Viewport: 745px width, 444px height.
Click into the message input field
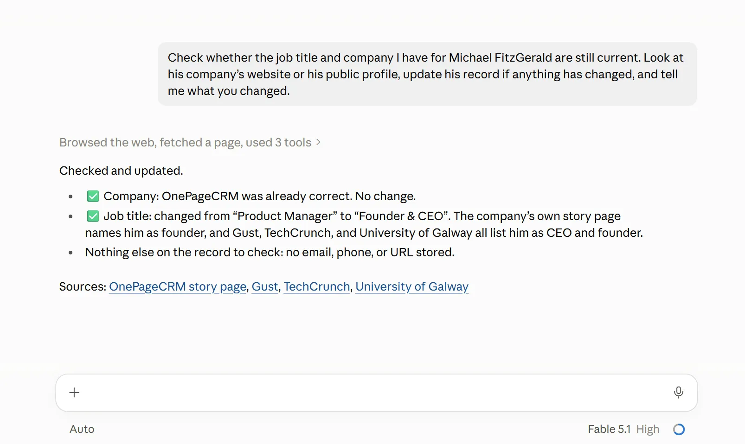[x=376, y=393]
